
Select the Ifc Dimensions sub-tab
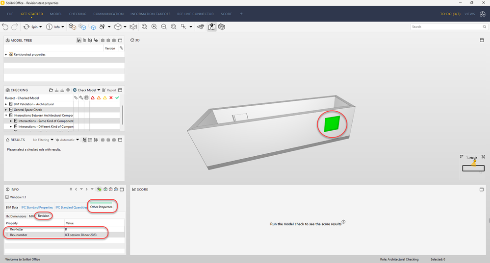point(16,216)
